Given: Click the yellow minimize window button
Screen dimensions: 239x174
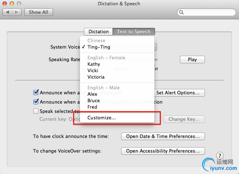Looking at the screenshot, I should [12, 4].
